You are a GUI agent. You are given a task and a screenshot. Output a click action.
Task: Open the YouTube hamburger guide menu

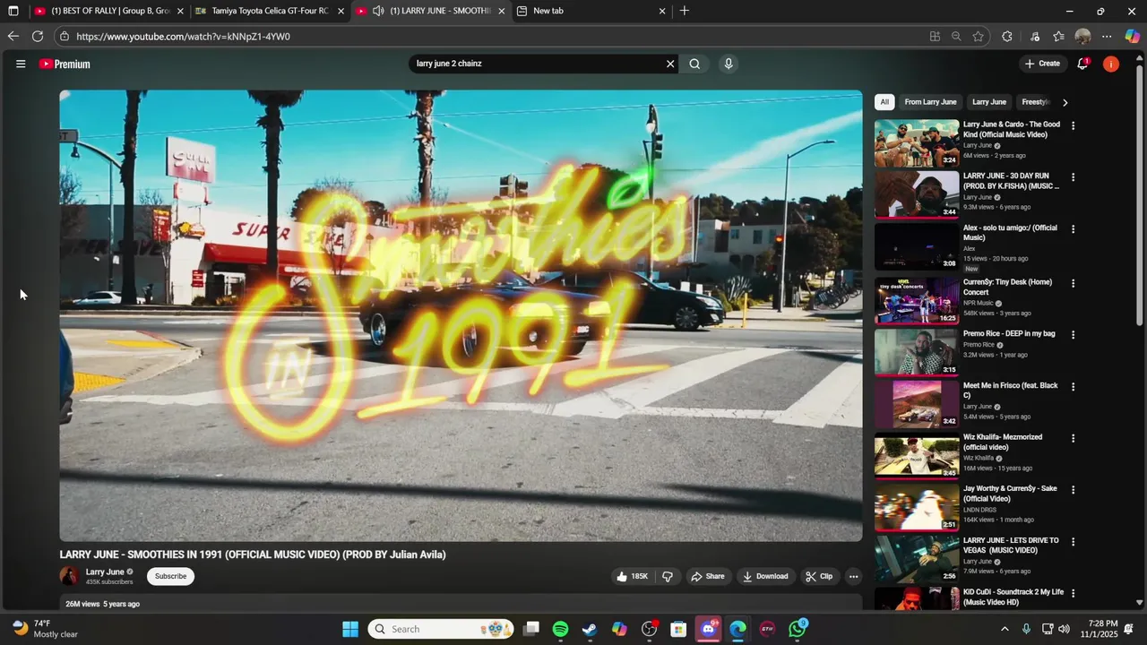(x=21, y=64)
